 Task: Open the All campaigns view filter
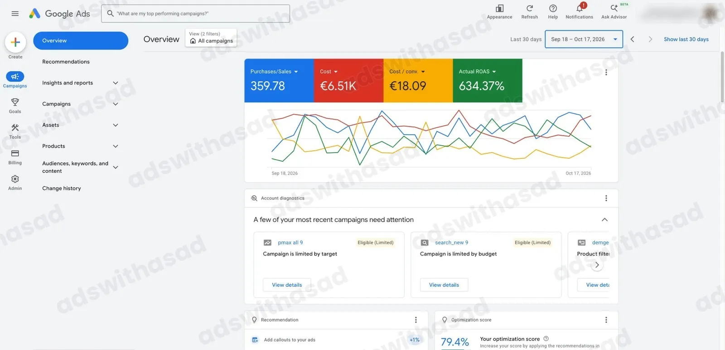click(211, 38)
